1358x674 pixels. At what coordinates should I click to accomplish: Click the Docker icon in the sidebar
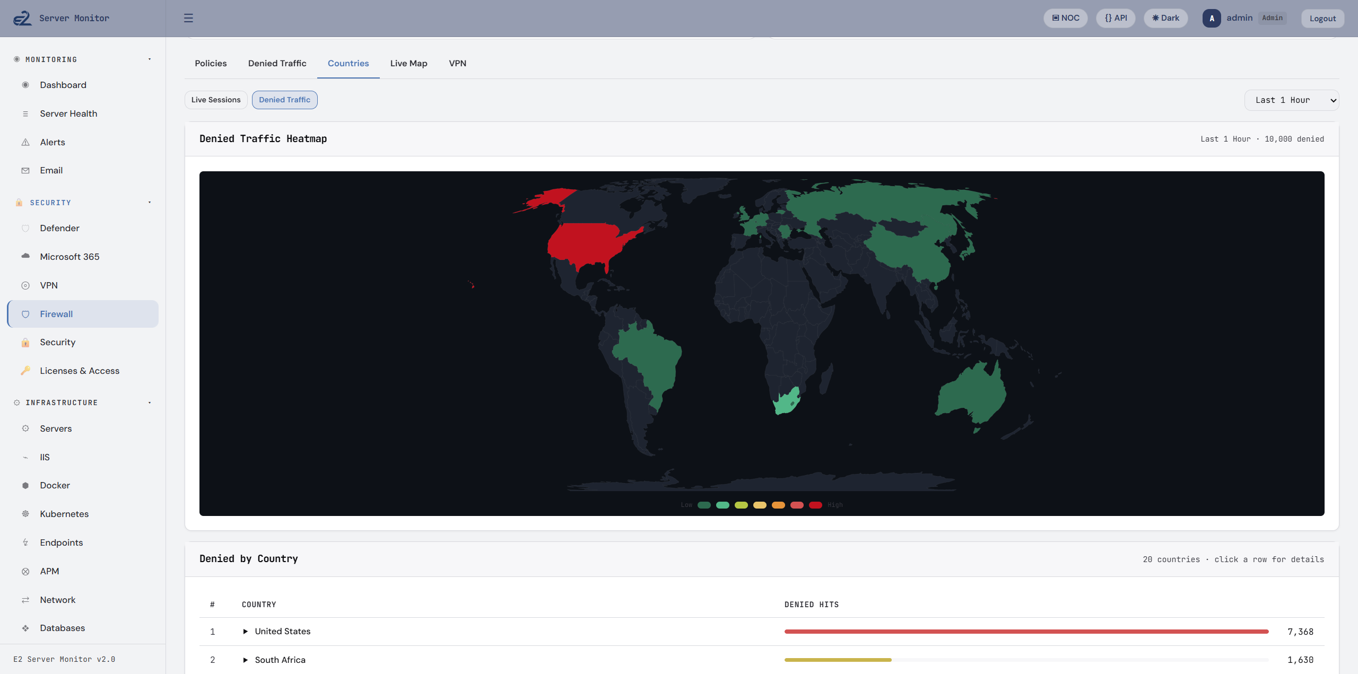pyautogui.click(x=25, y=485)
